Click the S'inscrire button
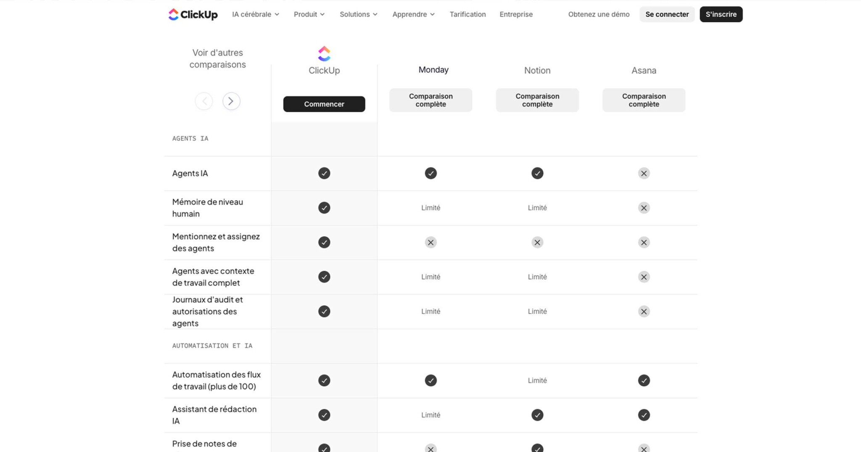The image size is (861, 452). (x=721, y=14)
